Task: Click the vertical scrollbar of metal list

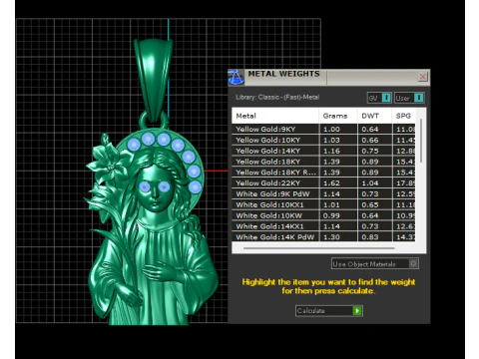Action: pyautogui.click(x=421, y=141)
